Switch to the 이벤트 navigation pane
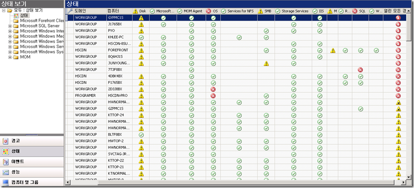 click(32, 161)
